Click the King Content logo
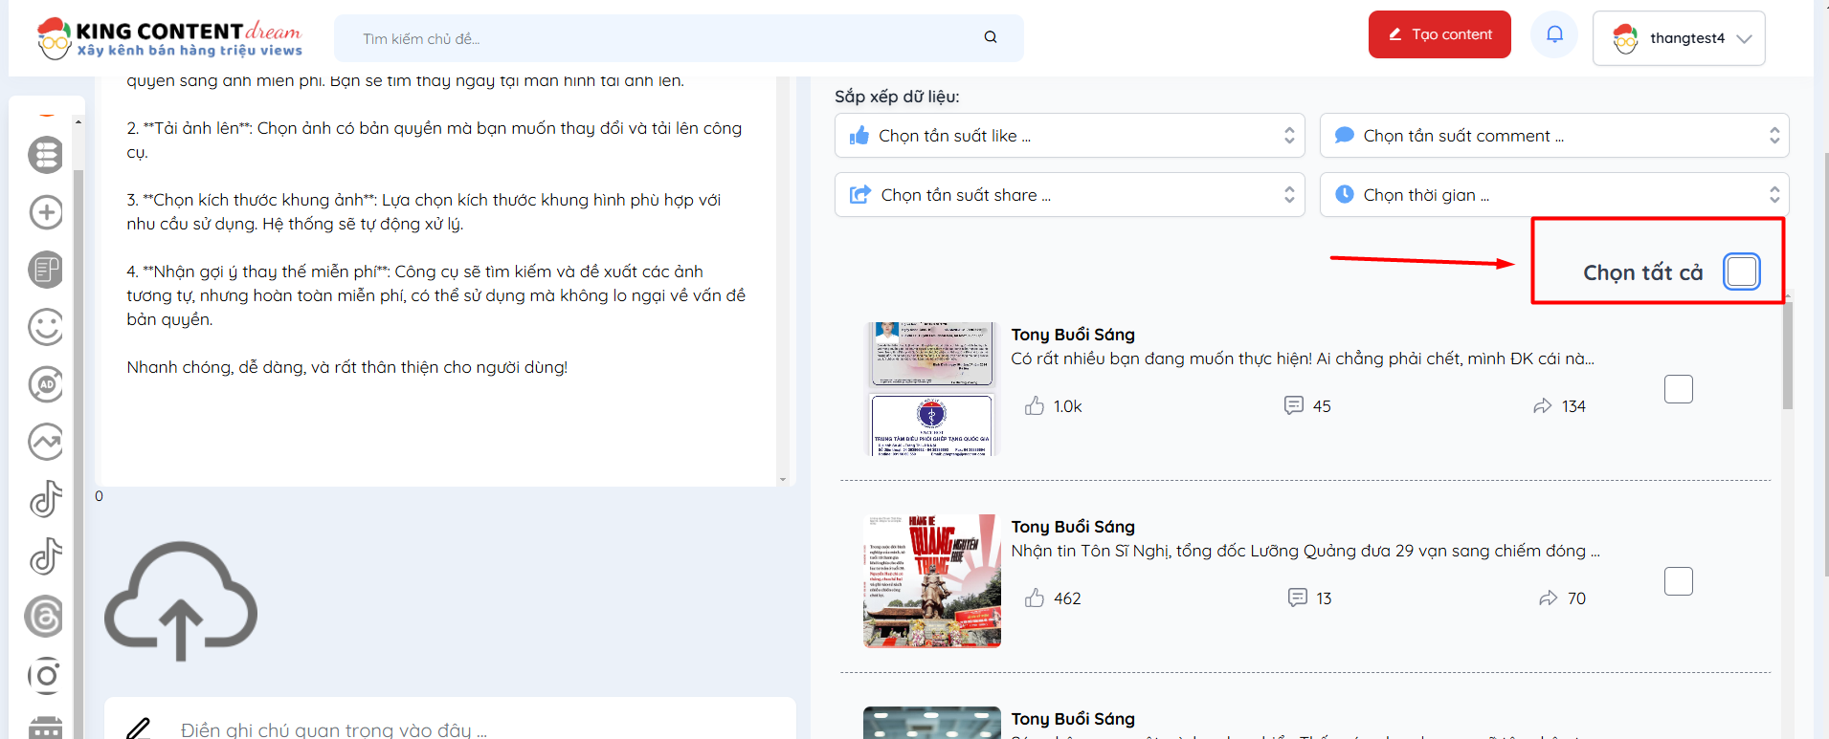1829x739 pixels. [169, 38]
